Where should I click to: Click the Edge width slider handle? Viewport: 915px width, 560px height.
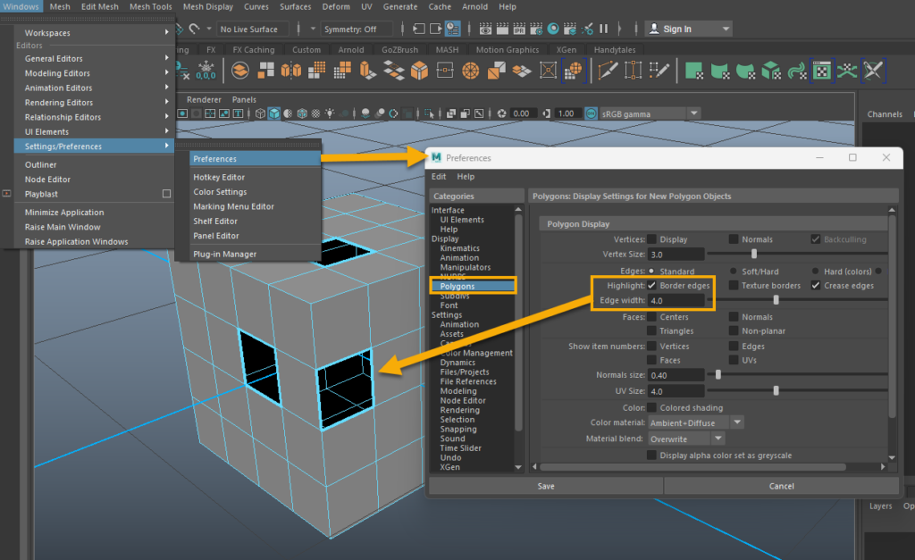(x=776, y=300)
